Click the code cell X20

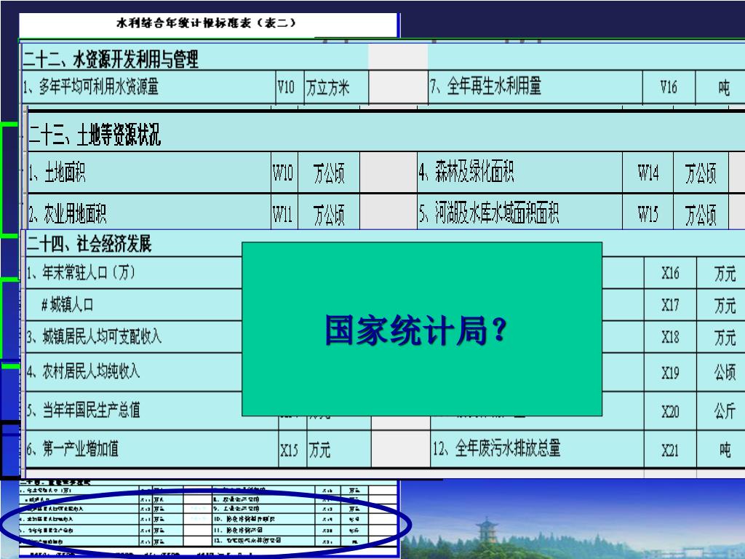click(x=670, y=411)
